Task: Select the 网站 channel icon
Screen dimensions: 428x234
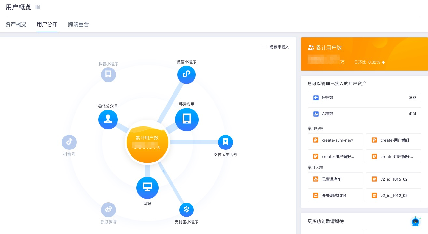Action: coord(147,188)
